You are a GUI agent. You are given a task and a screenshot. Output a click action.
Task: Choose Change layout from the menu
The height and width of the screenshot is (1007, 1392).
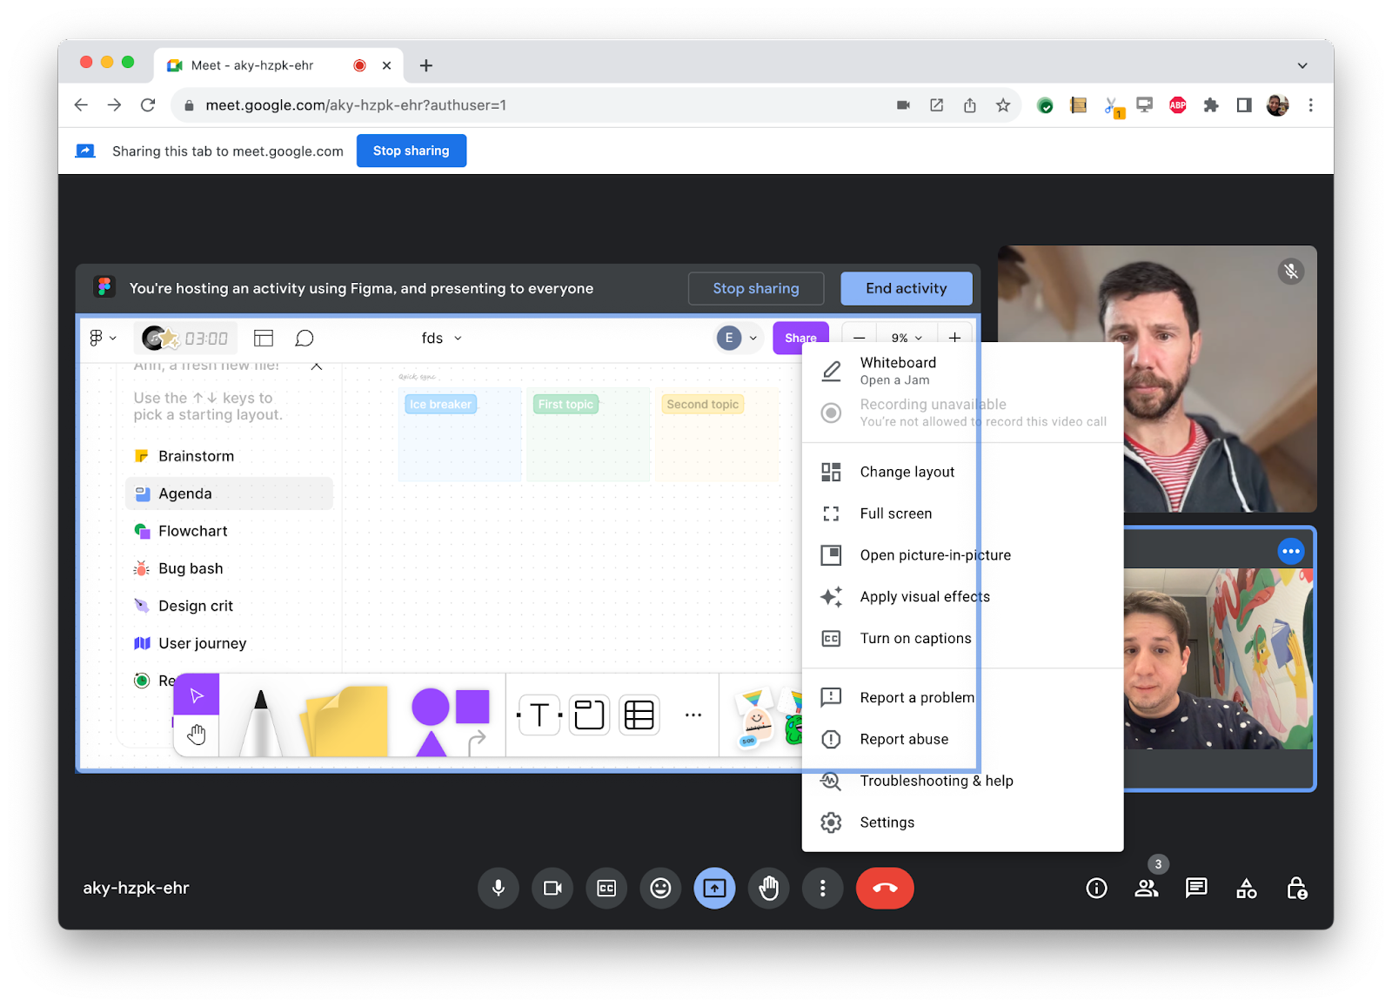pyautogui.click(x=906, y=471)
